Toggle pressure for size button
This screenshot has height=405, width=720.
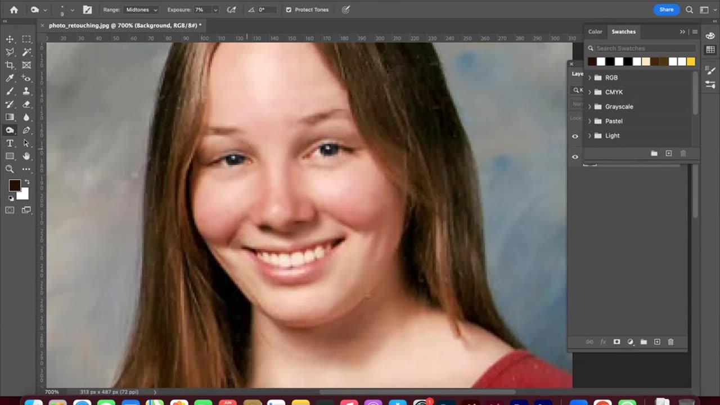pyautogui.click(x=346, y=10)
